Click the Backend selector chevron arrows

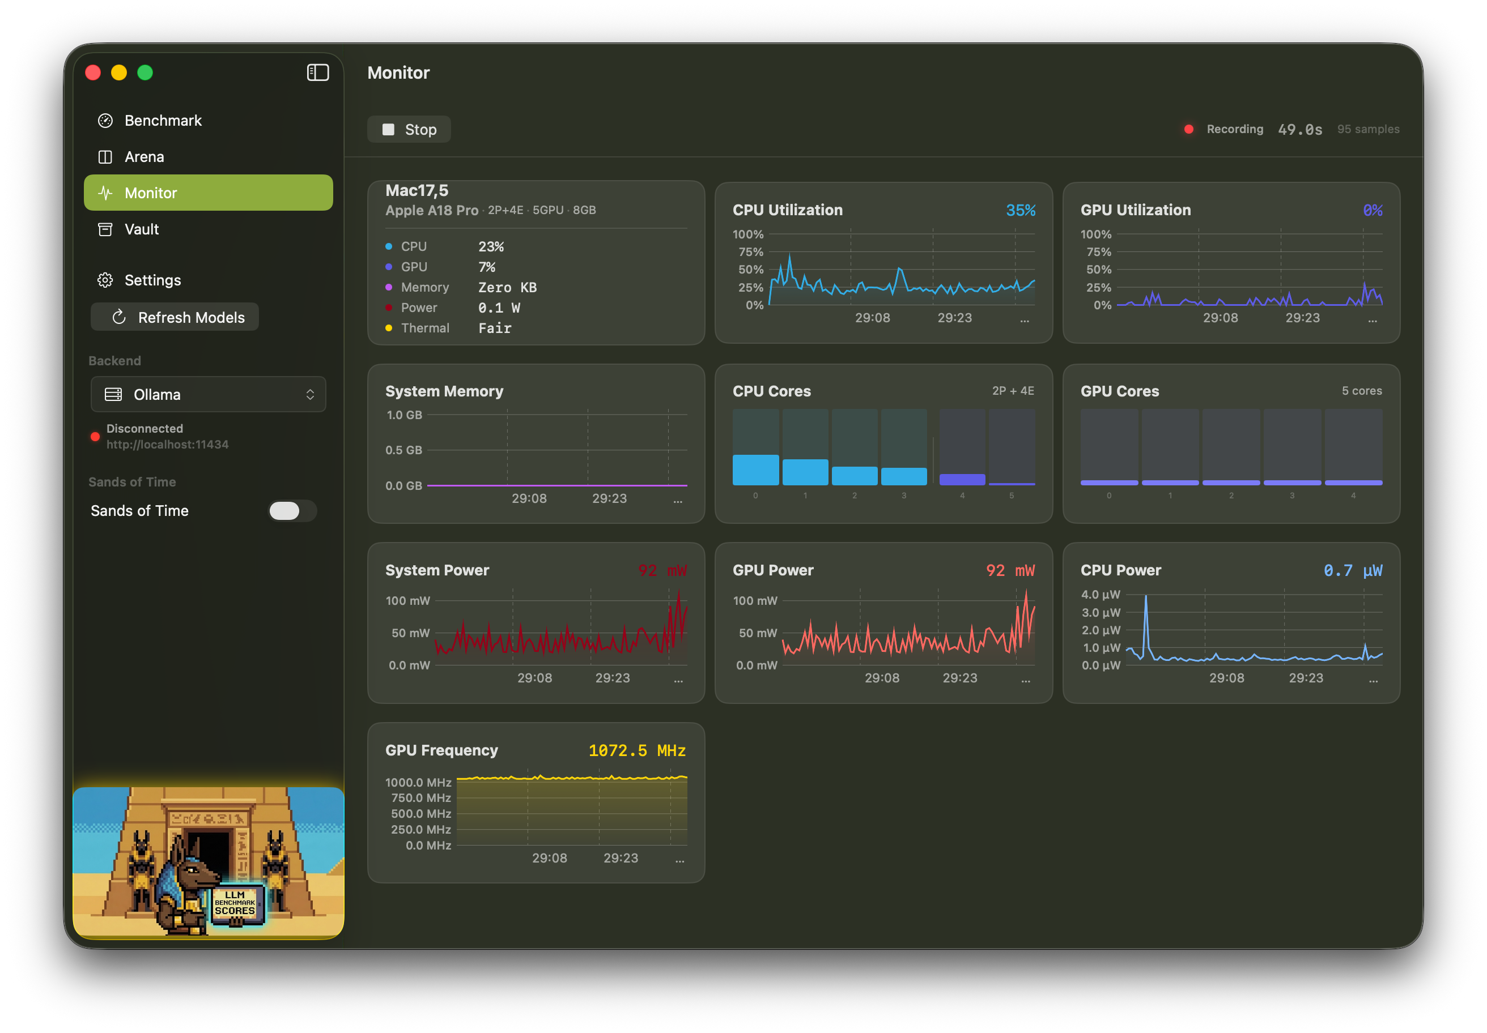pos(310,394)
